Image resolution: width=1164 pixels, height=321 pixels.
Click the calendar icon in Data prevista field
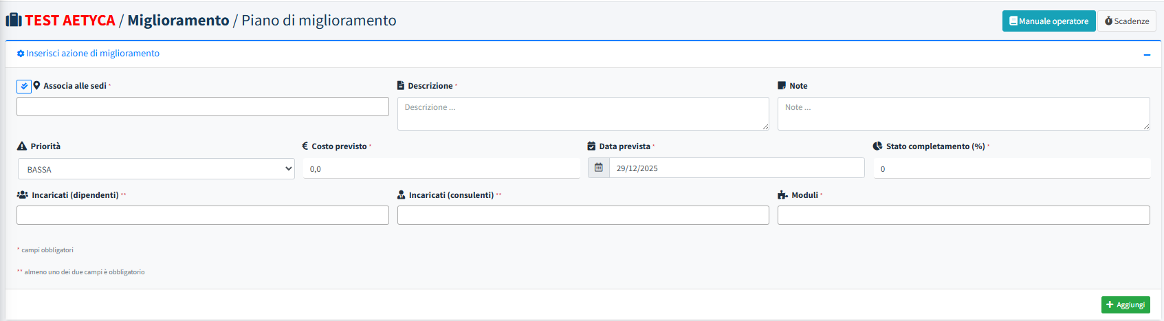(x=599, y=168)
